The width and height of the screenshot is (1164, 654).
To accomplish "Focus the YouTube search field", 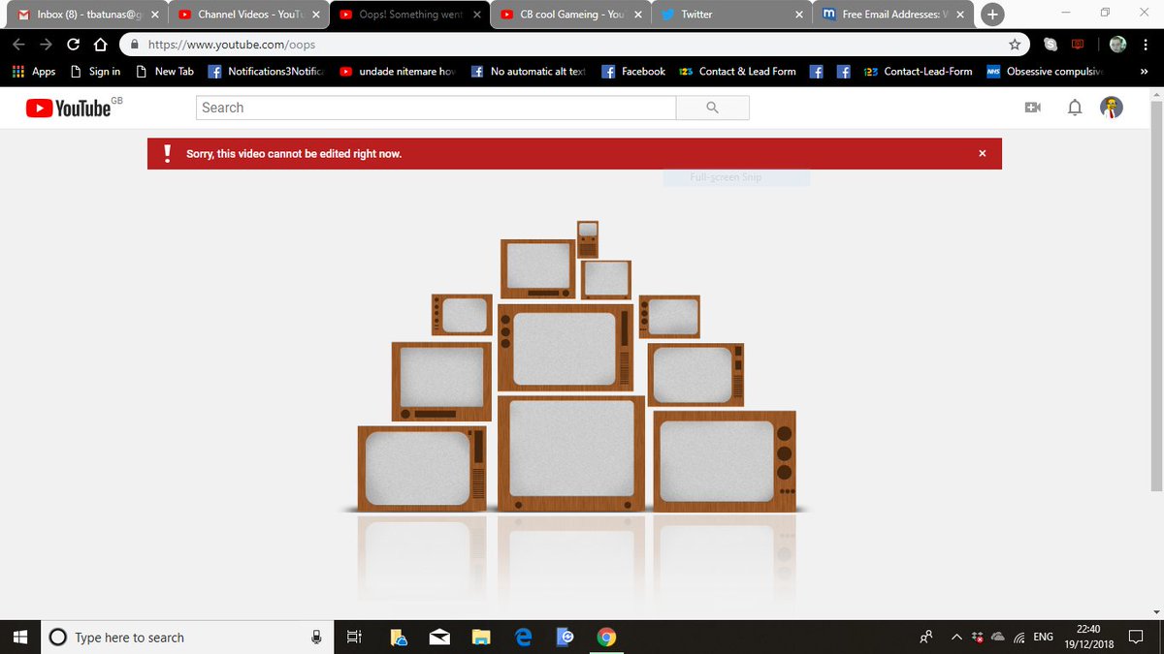I will coord(436,108).
